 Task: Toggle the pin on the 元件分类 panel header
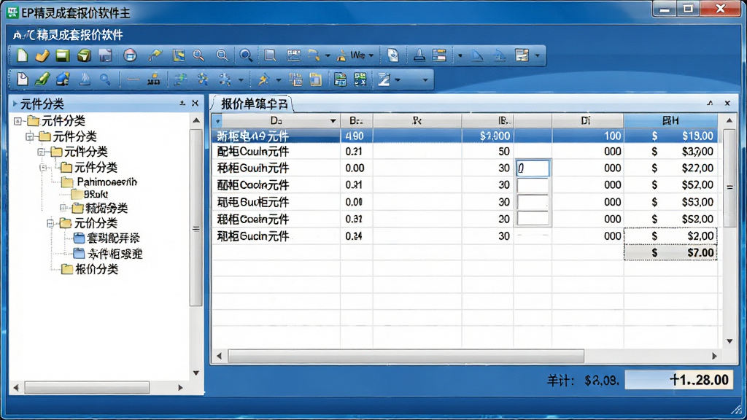click(x=182, y=103)
